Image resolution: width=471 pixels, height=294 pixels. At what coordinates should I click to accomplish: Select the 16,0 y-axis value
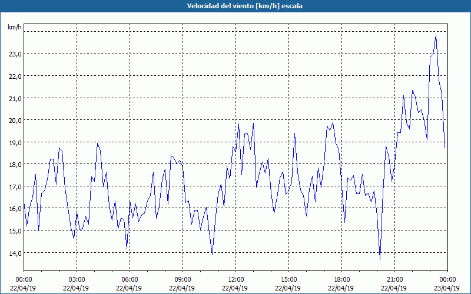[15, 209]
